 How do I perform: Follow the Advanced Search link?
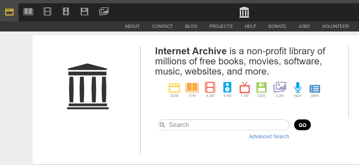(269, 136)
